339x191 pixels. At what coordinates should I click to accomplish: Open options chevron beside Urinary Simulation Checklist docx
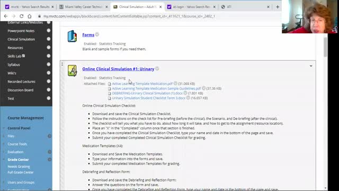click(188, 98)
